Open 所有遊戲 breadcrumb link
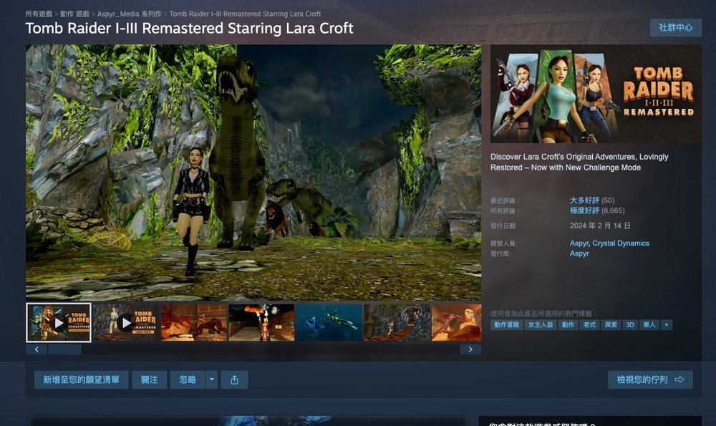This screenshot has width=716, height=426. pyautogui.click(x=39, y=14)
